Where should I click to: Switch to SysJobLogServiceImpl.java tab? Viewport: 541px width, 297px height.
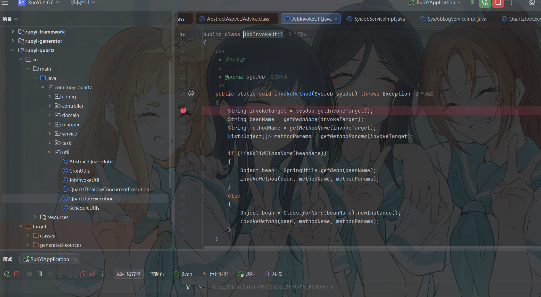point(453,19)
